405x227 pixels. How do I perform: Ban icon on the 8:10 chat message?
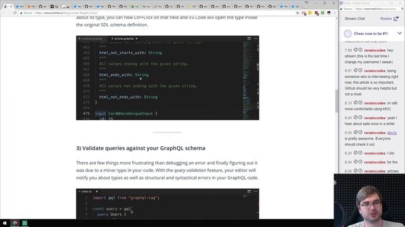point(356,103)
